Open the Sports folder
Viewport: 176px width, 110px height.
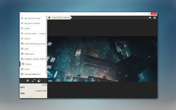coord(33,38)
